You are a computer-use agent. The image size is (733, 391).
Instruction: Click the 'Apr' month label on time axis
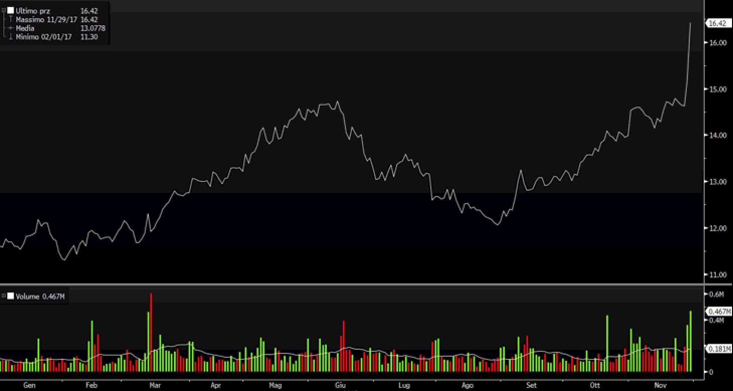(x=216, y=385)
